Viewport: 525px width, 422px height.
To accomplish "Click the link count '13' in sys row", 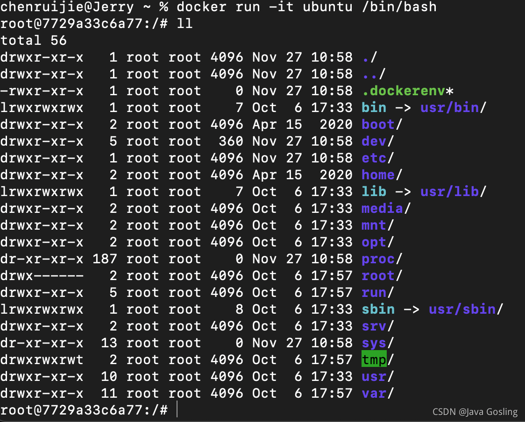I will 109,343.
